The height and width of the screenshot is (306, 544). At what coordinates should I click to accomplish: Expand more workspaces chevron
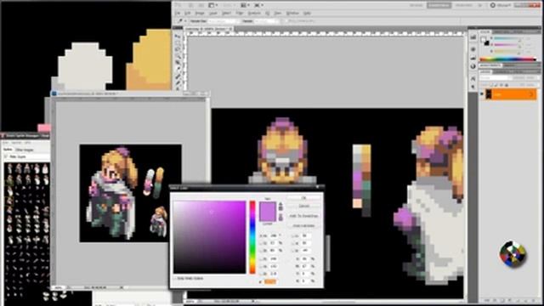coord(480,5)
